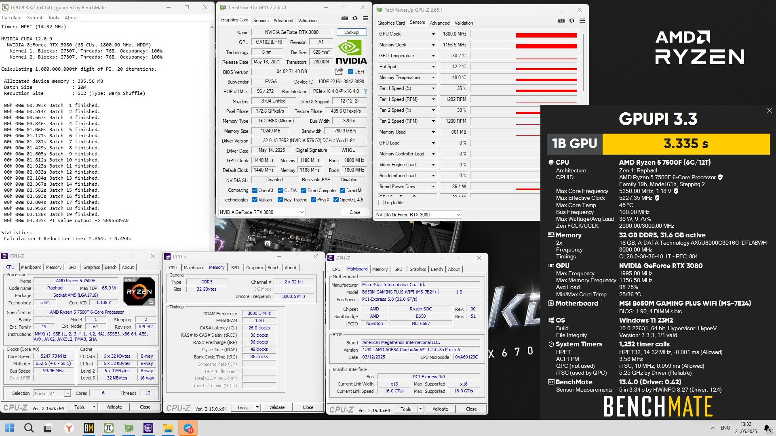Click Task View icon on taskbar
This screenshot has width=776, height=436.
tap(48, 428)
